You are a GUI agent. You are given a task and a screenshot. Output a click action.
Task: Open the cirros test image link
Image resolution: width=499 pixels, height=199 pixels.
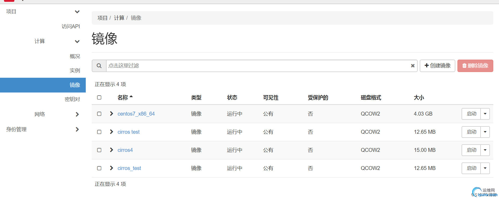coord(128,132)
